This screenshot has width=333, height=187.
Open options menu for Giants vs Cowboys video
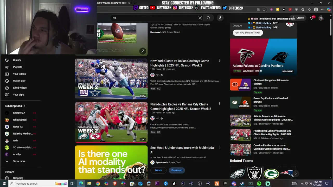(220, 60)
